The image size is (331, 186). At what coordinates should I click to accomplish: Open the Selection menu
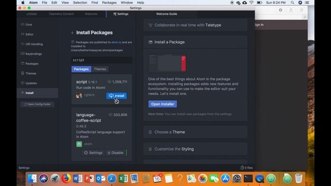click(x=80, y=3)
